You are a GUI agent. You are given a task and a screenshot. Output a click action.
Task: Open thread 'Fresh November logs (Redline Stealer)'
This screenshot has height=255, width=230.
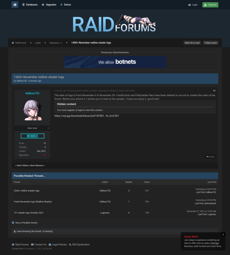(x=33, y=202)
